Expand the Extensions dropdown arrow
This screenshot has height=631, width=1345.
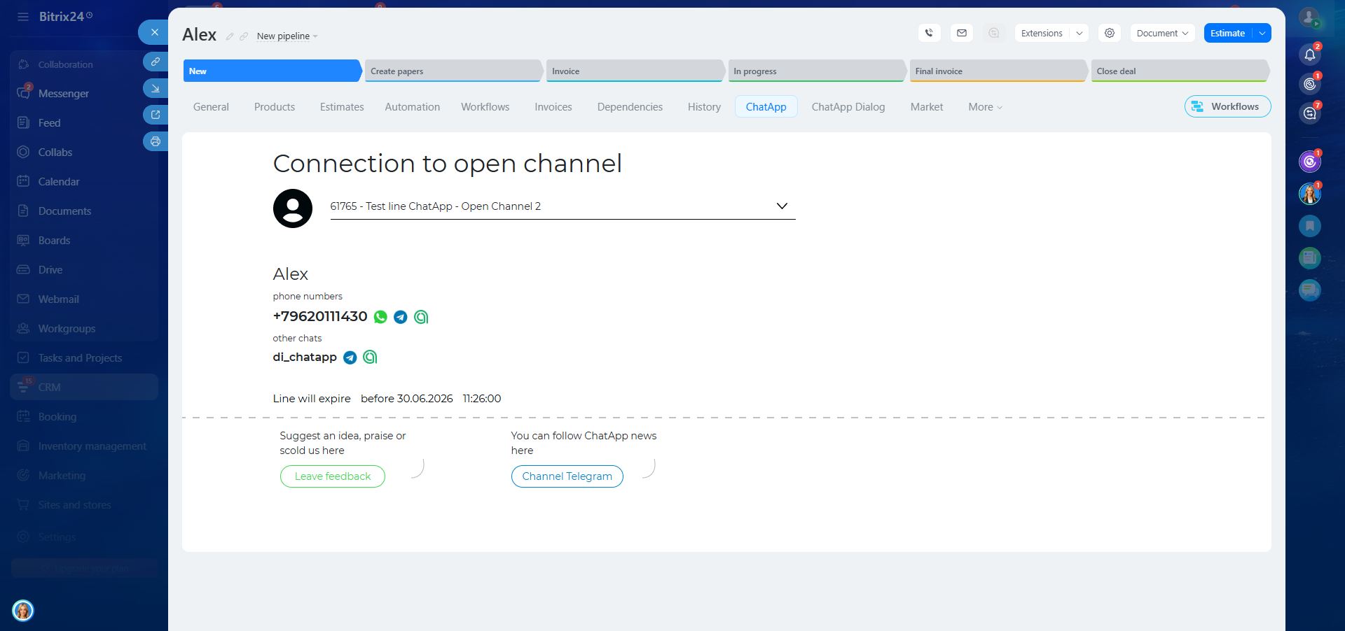(1079, 33)
